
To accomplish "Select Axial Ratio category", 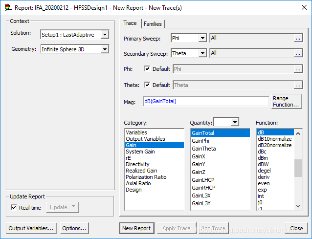I will (155, 183).
